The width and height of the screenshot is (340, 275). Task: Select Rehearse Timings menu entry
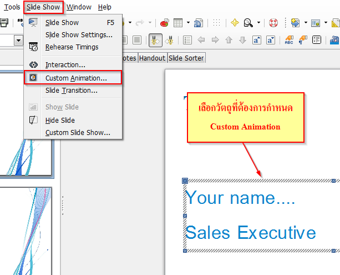[x=73, y=47]
